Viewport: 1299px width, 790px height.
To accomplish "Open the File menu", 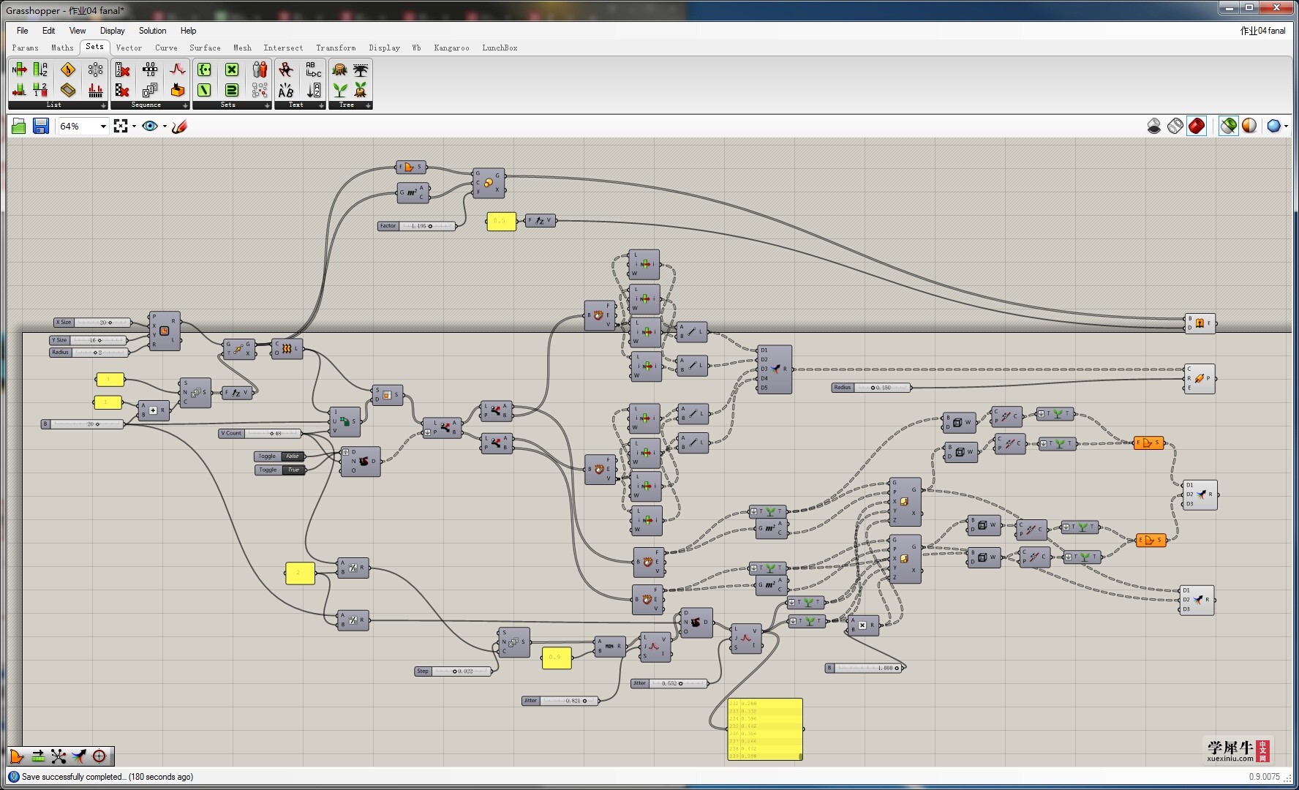I will (x=23, y=31).
